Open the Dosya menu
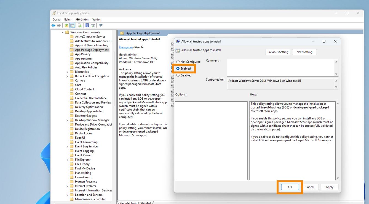Viewport: 369px width, 204px height. coord(57,20)
